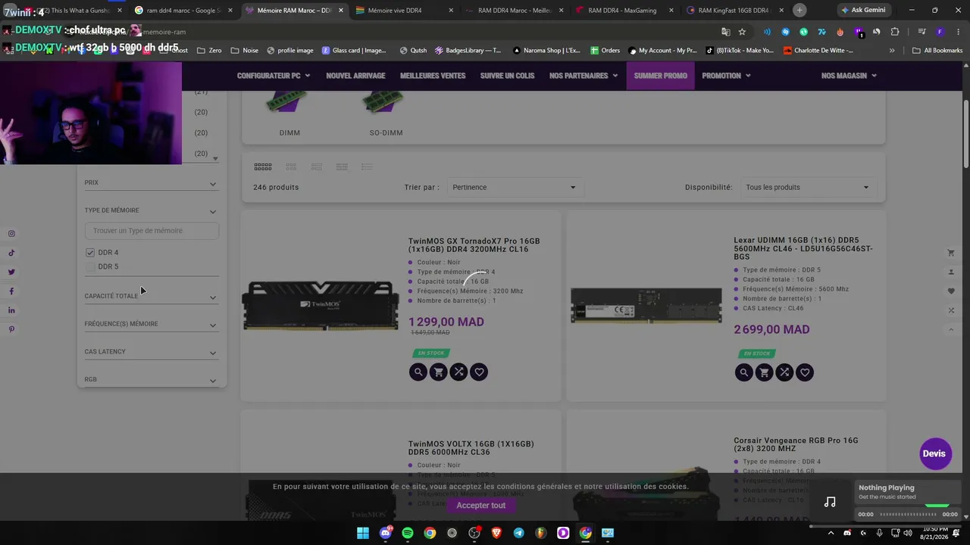Open Telegram from the taskbar
The width and height of the screenshot is (970, 545).
click(x=518, y=533)
